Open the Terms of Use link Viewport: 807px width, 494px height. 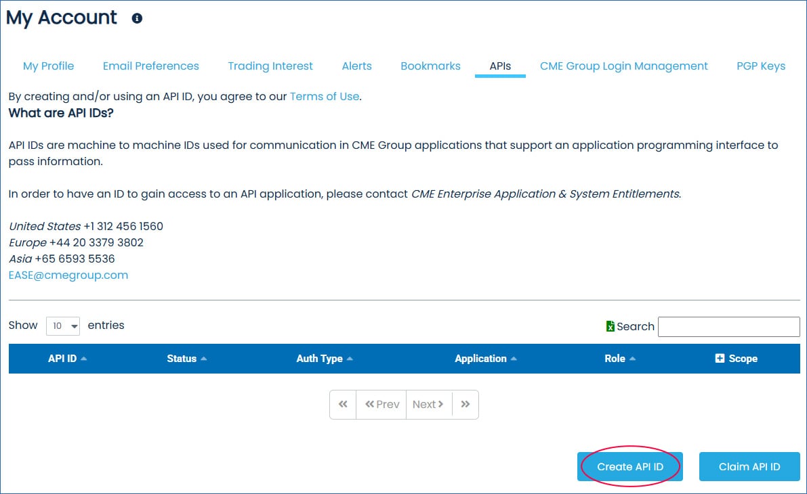(x=324, y=96)
